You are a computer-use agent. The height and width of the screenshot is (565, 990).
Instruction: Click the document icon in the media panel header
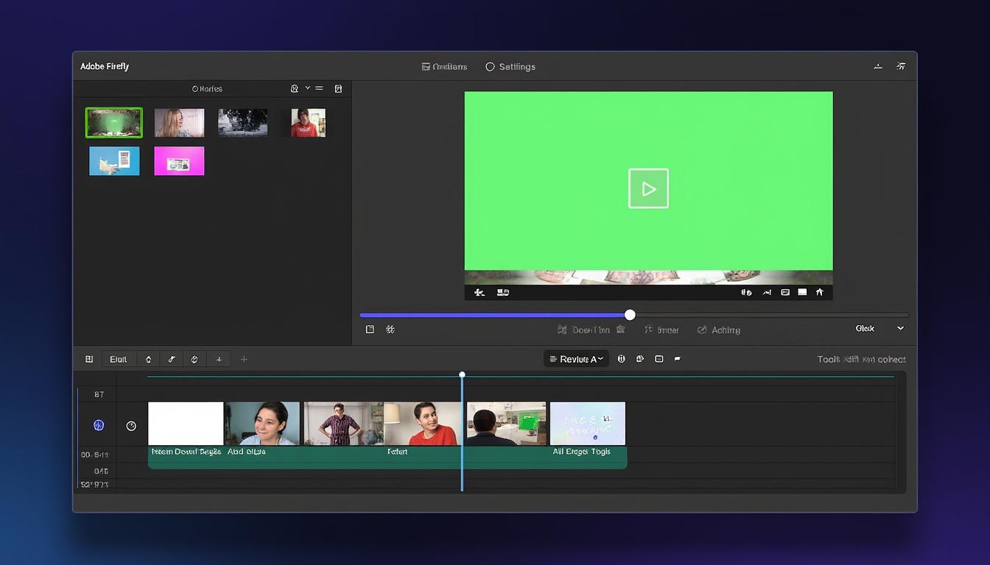pyautogui.click(x=338, y=89)
